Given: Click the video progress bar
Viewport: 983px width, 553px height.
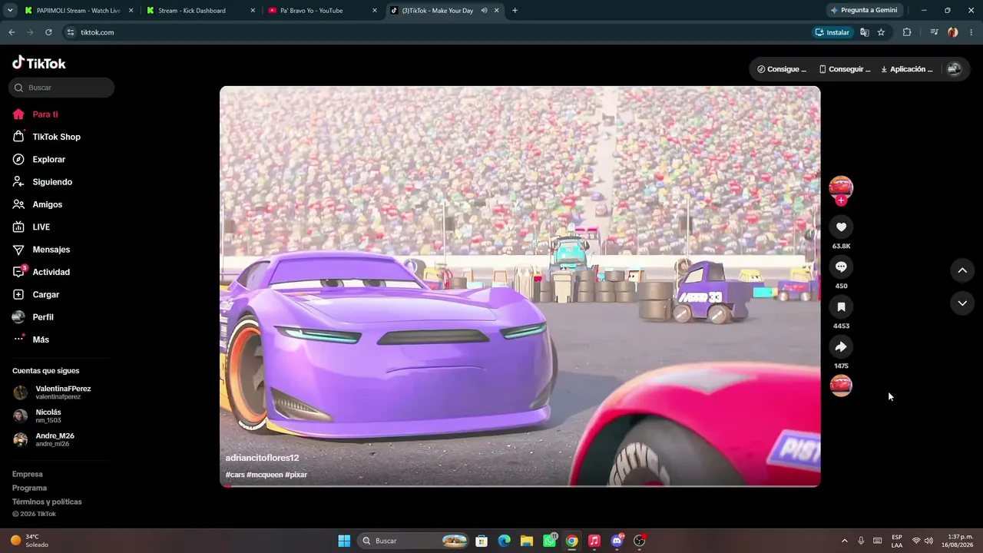Looking at the screenshot, I should click(x=520, y=485).
